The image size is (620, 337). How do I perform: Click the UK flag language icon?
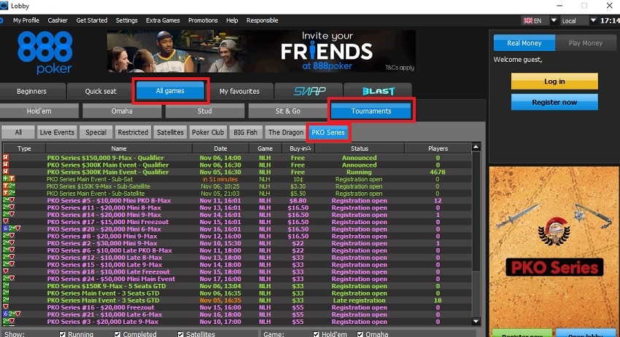[x=528, y=20]
